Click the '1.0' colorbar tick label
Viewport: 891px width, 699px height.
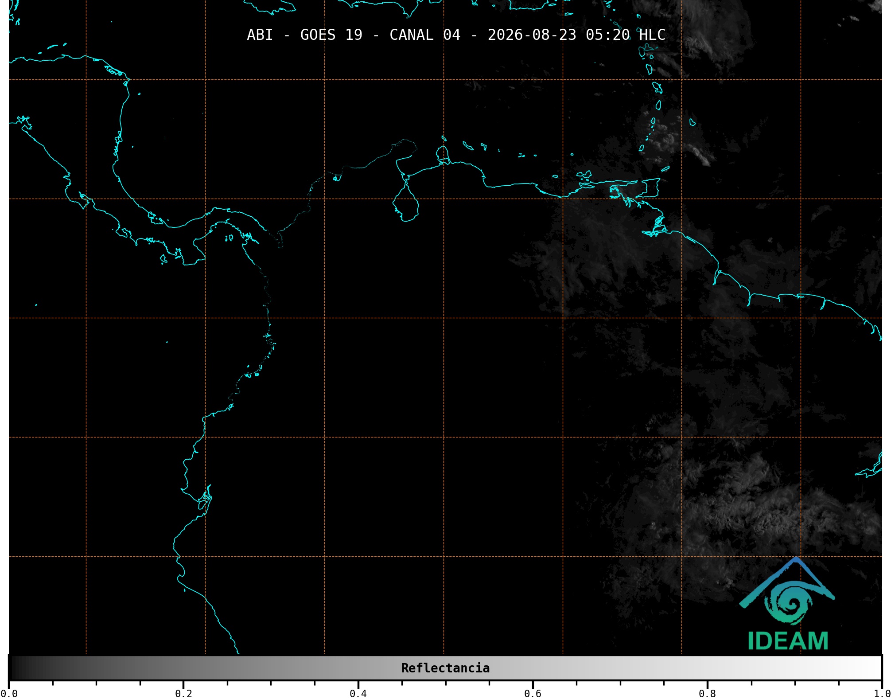(882, 694)
